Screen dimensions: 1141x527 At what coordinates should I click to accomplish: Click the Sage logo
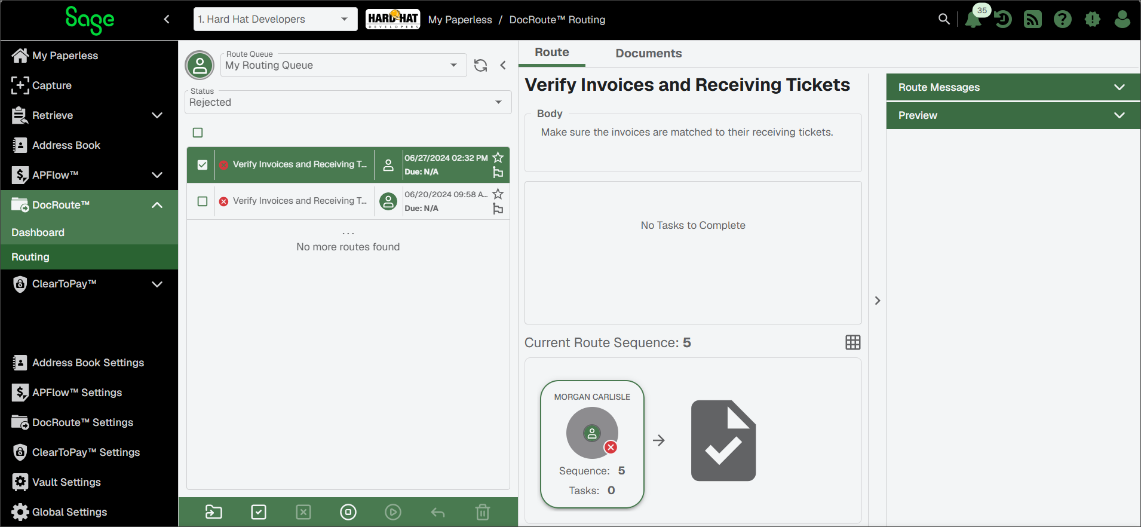coord(90,20)
